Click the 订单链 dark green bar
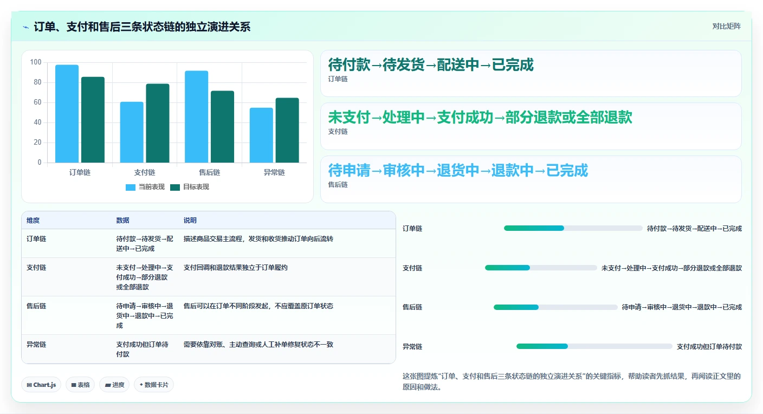Image resolution: width=763 pixels, height=414 pixels. coord(93,120)
